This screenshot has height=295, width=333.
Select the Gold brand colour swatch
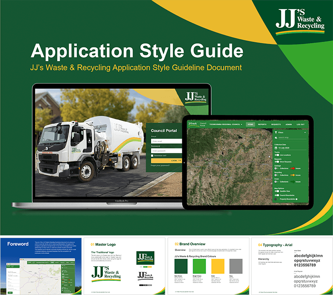[x=219, y=264]
